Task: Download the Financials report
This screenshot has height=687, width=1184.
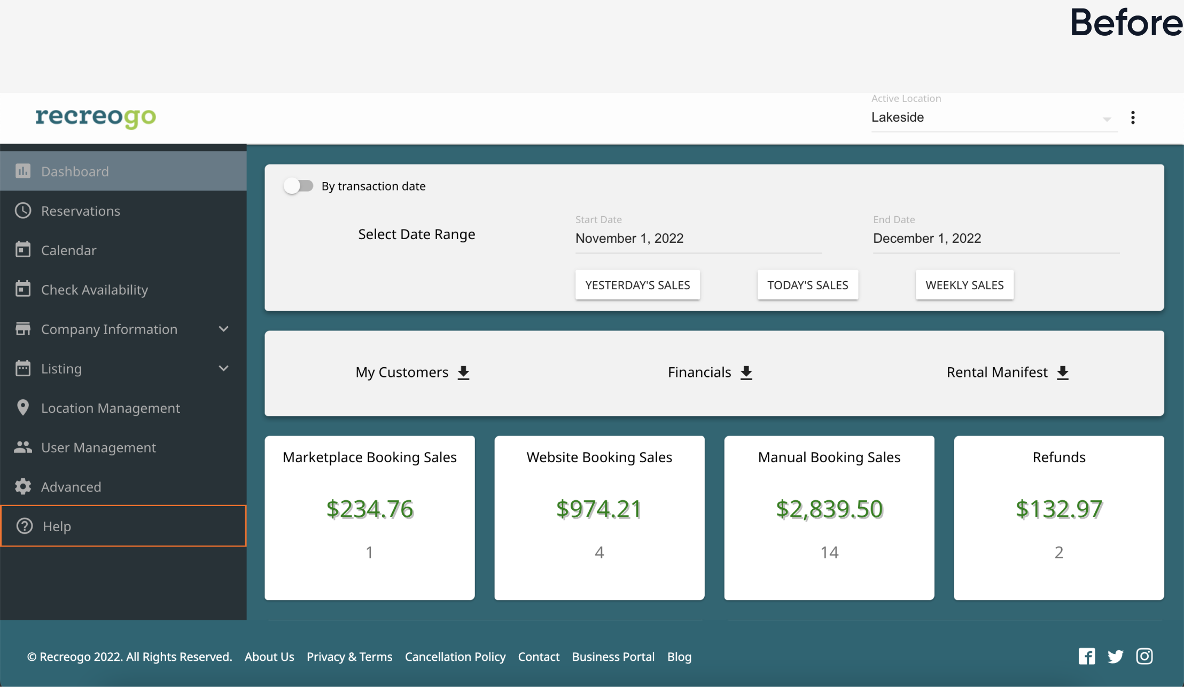Action: pyautogui.click(x=746, y=373)
